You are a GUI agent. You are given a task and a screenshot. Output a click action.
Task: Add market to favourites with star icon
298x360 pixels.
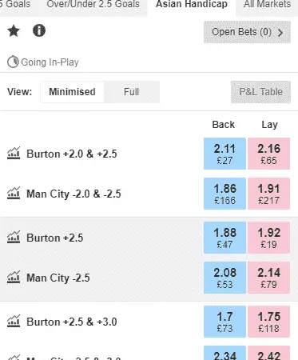click(14, 30)
